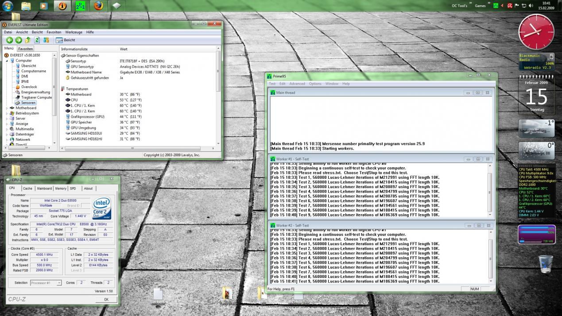The image size is (562, 316).
Task: Open the Edit menu in Prime95
Action: (282, 84)
